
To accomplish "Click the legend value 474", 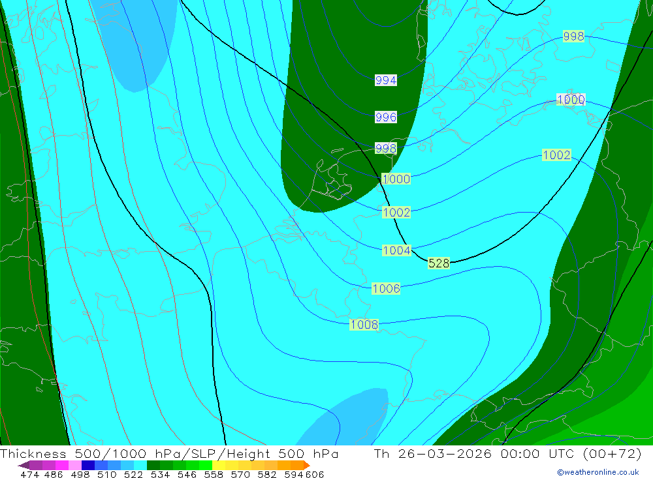I will point(29,474).
